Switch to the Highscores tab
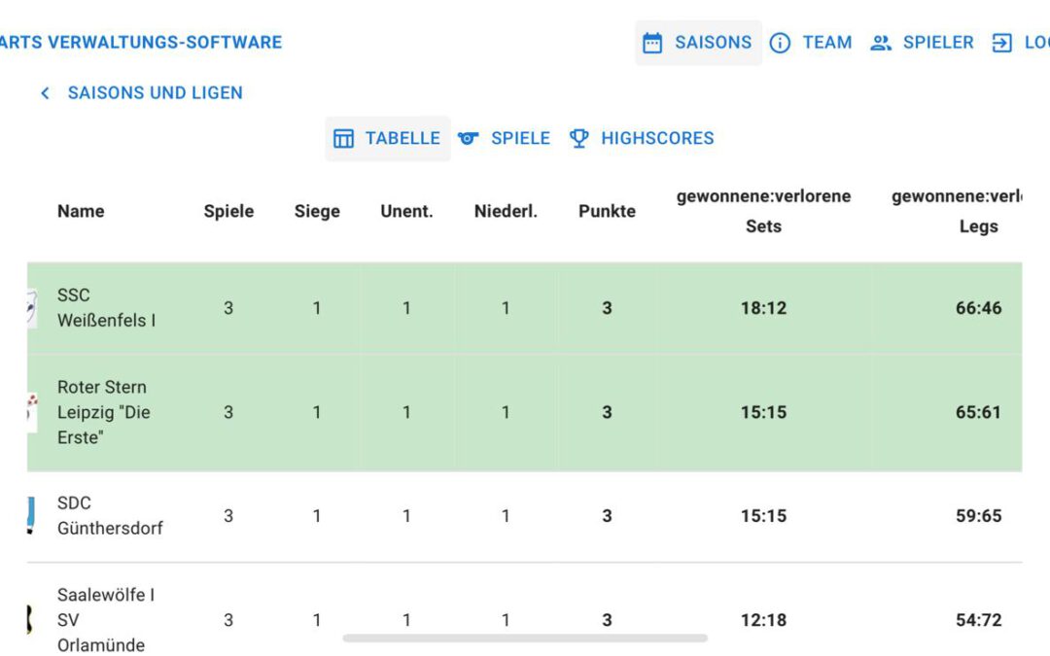The image size is (1050, 656). (x=657, y=138)
